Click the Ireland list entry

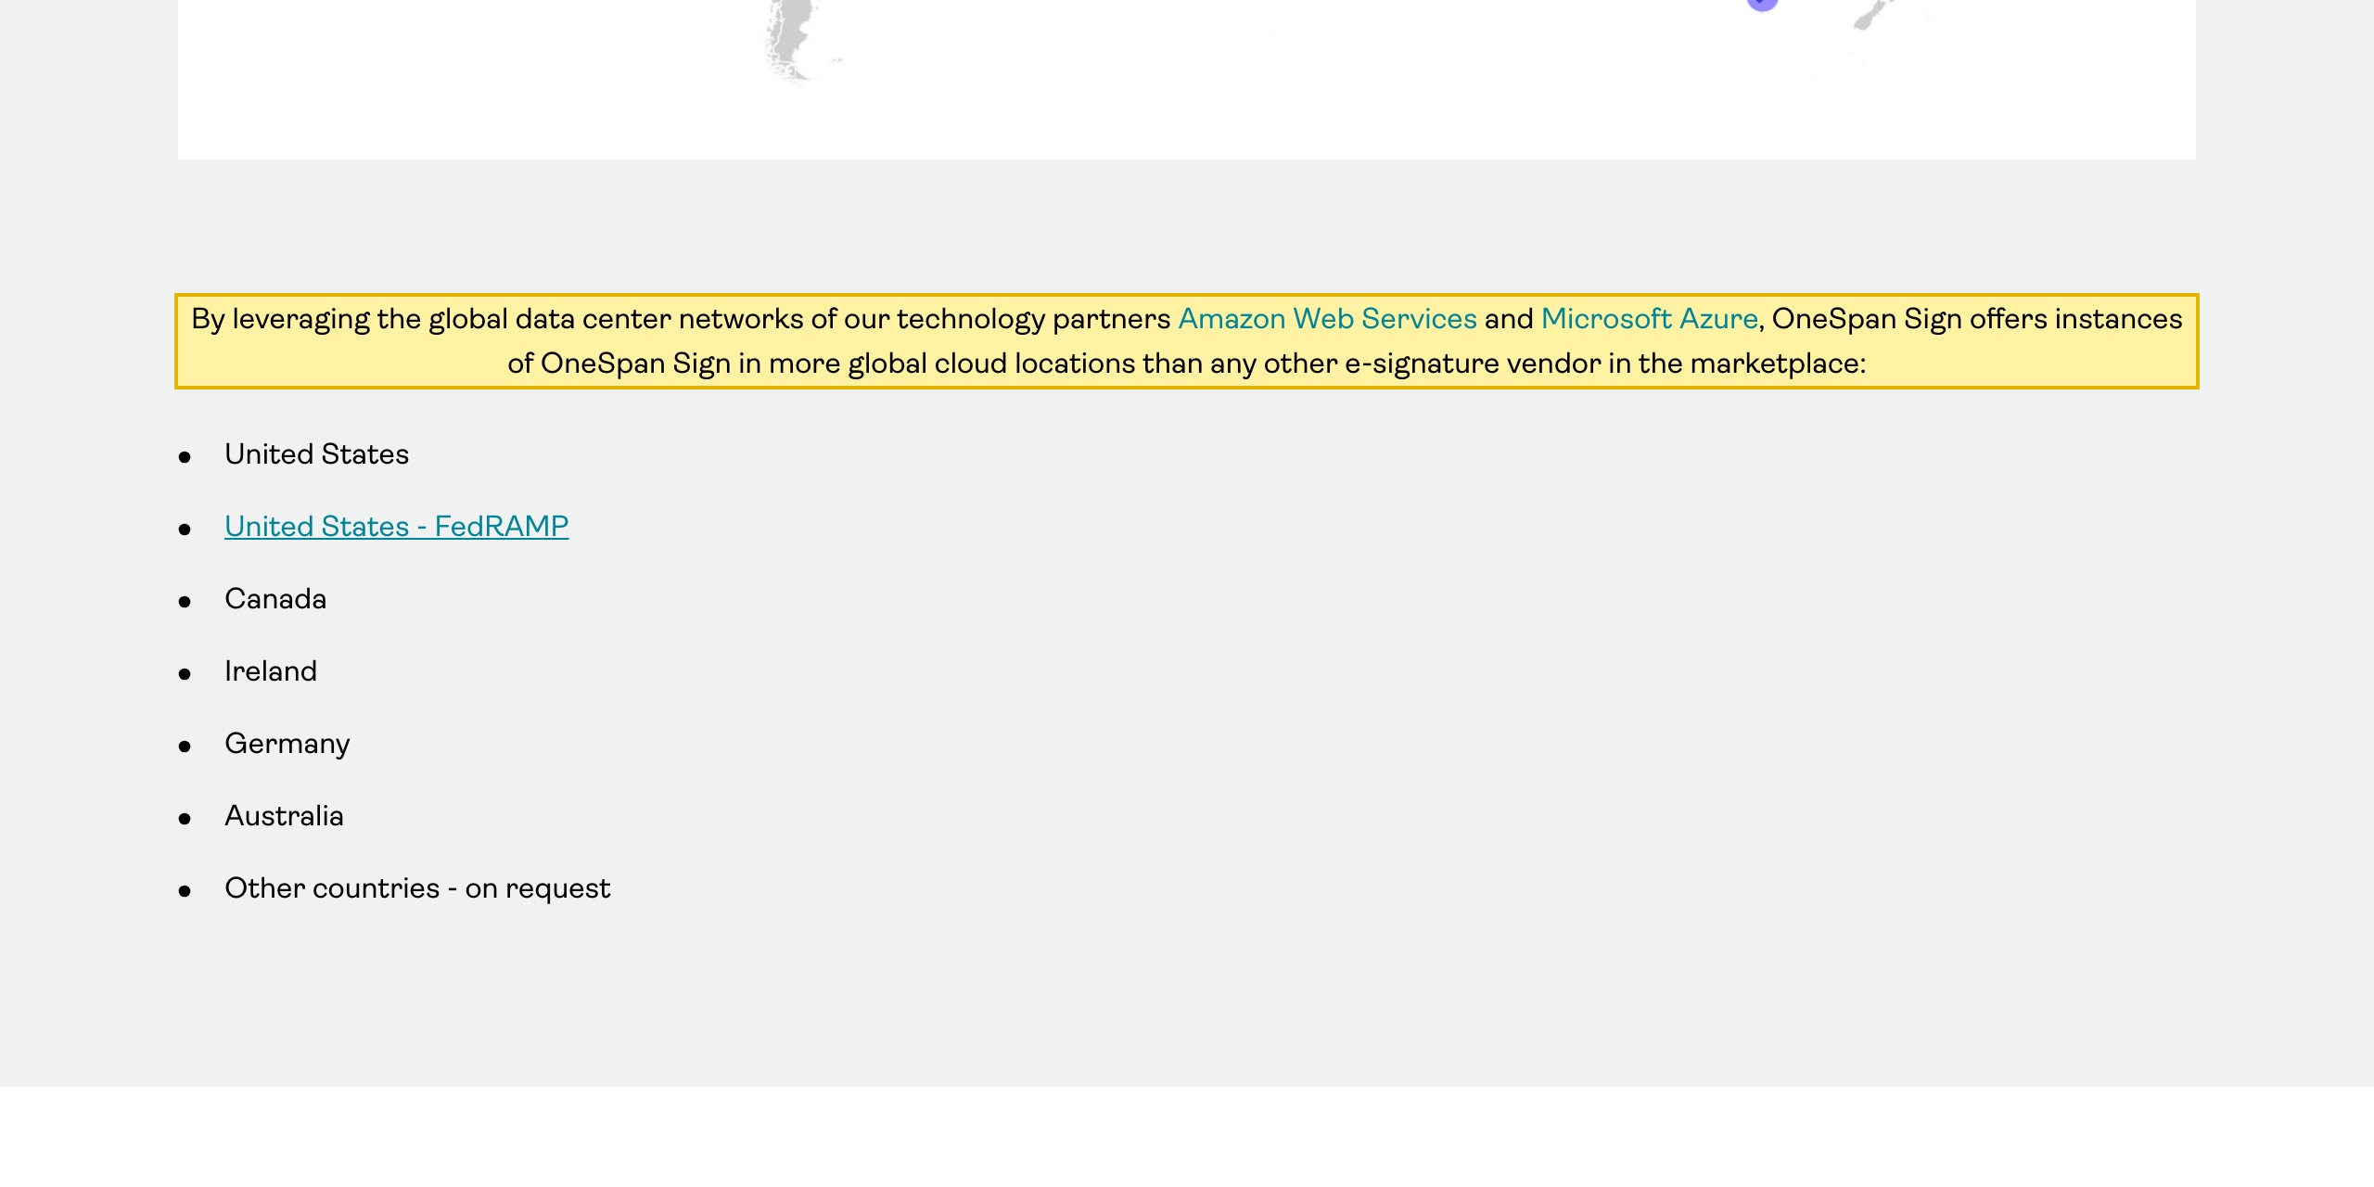271,671
